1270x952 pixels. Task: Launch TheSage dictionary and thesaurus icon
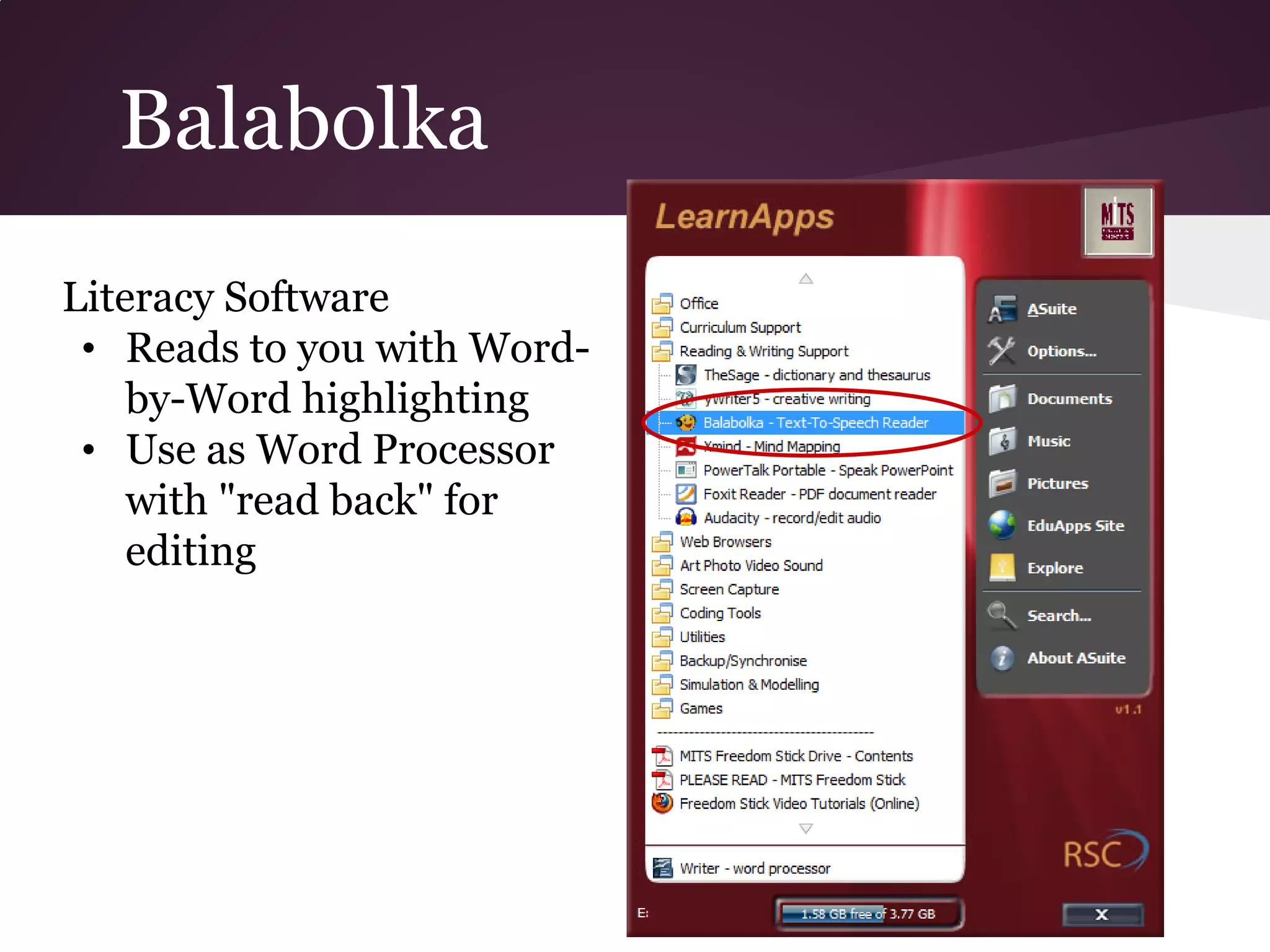(686, 375)
